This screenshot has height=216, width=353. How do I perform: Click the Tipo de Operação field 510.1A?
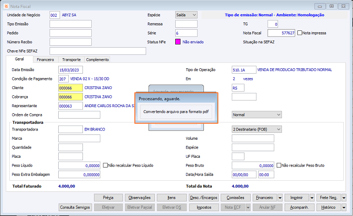244,70
